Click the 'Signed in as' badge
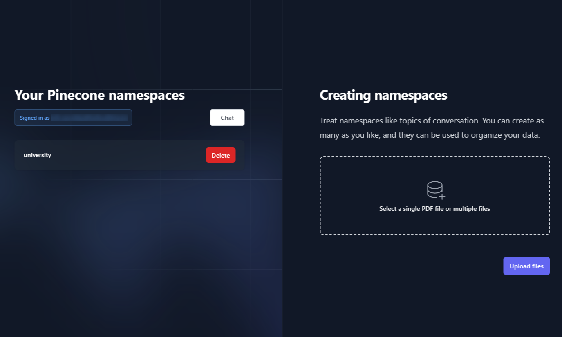The height and width of the screenshot is (337, 562). click(73, 118)
